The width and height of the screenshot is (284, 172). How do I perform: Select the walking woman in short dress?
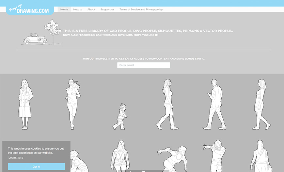(x=262, y=104)
